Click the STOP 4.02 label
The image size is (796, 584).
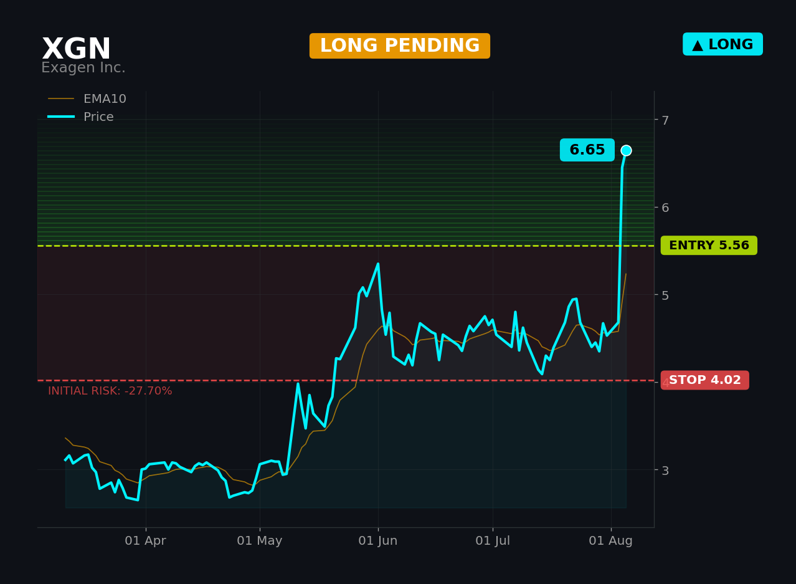click(705, 380)
